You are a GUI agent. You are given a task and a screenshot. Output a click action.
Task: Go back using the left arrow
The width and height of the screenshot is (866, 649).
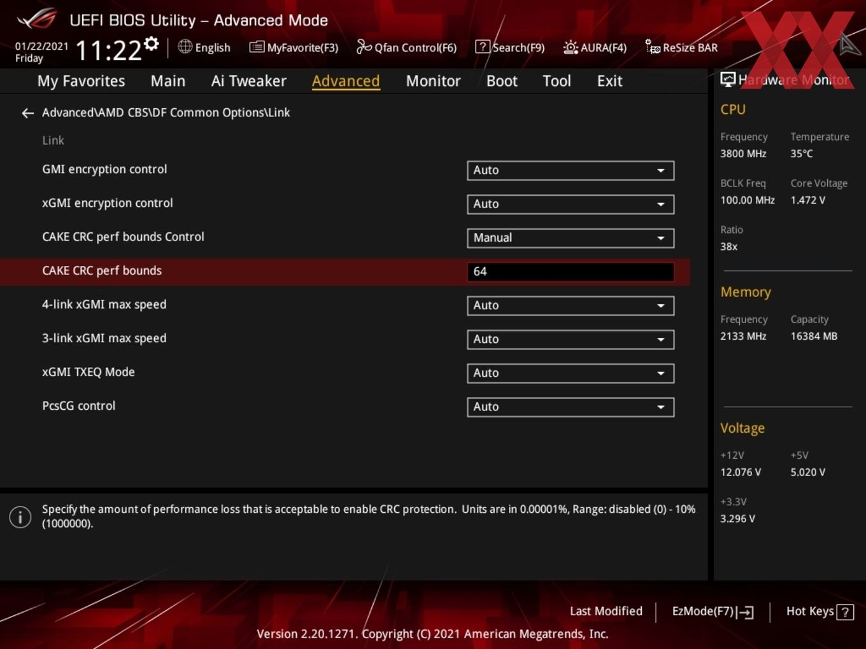click(x=27, y=113)
